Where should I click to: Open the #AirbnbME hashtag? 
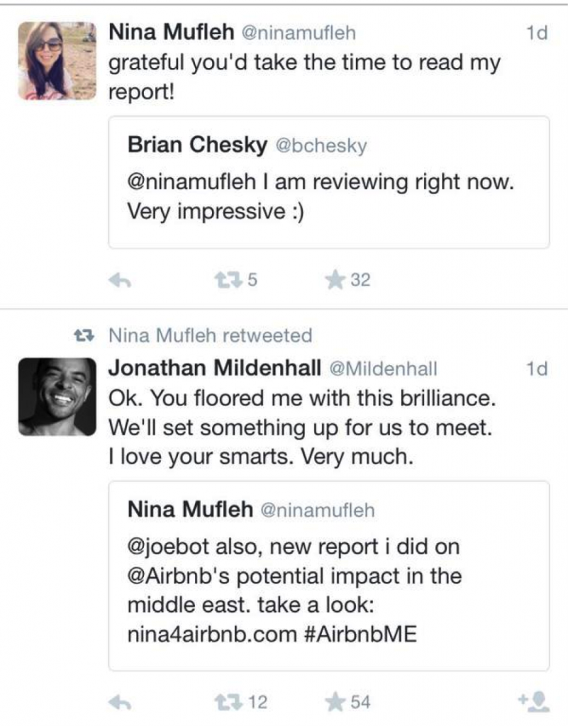pyautogui.click(x=361, y=634)
